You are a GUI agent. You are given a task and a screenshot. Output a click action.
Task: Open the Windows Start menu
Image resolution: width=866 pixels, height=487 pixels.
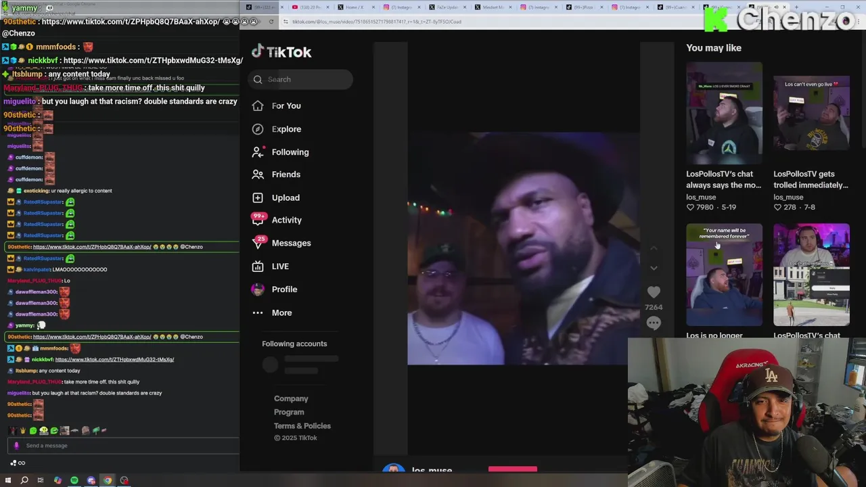coord(8,480)
